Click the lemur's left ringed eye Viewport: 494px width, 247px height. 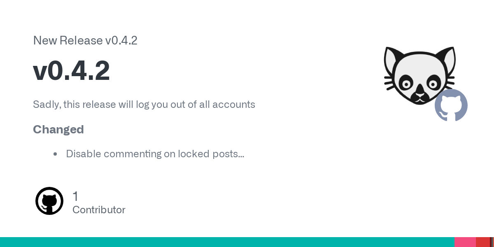(406, 84)
